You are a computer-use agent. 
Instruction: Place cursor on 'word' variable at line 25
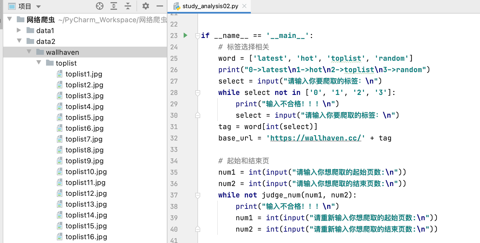(x=227, y=58)
